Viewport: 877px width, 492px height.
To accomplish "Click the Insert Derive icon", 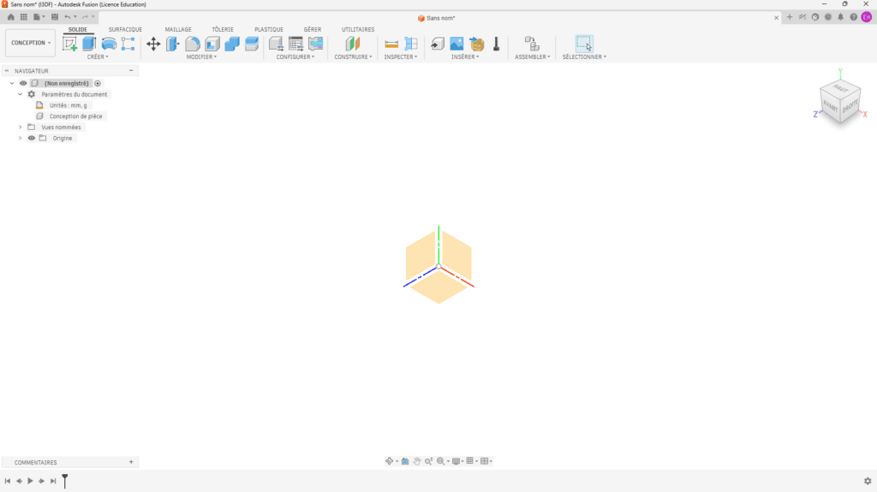I will 438,44.
